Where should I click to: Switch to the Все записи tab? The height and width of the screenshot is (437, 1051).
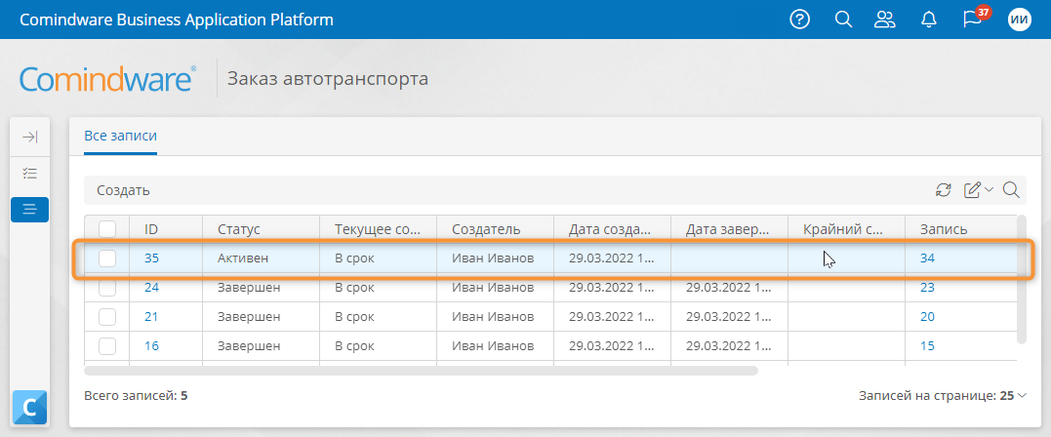[121, 136]
